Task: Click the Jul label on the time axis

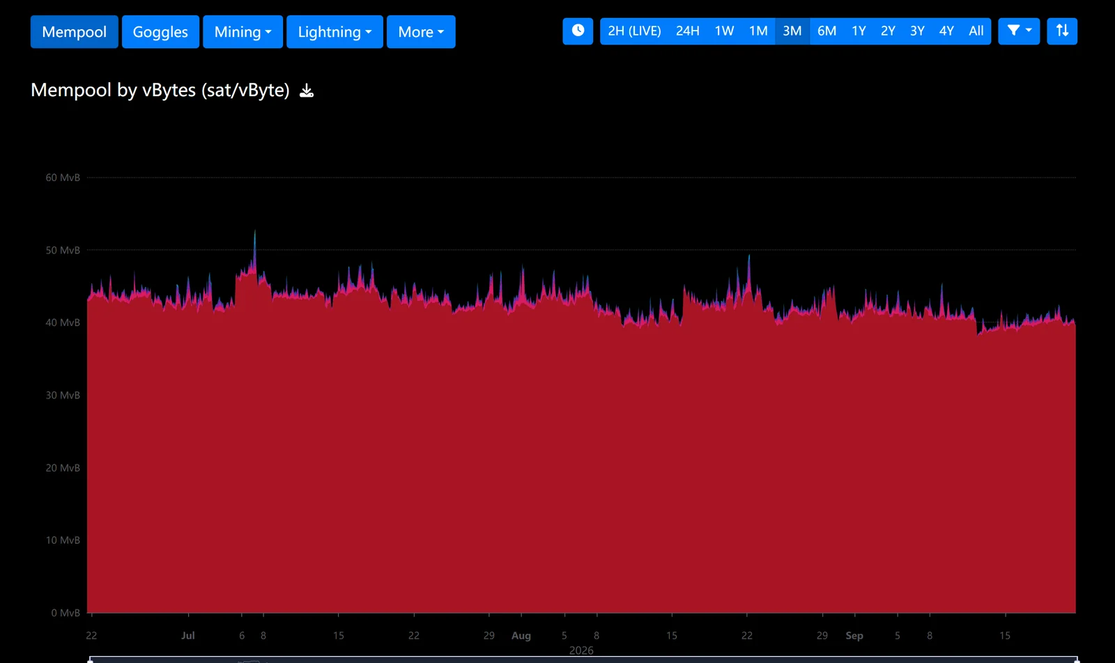Action: [x=188, y=636]
